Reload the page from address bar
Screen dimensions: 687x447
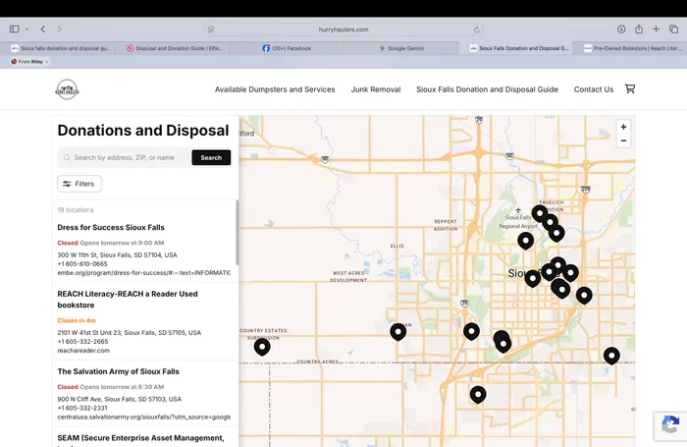[x=477, y=29]
